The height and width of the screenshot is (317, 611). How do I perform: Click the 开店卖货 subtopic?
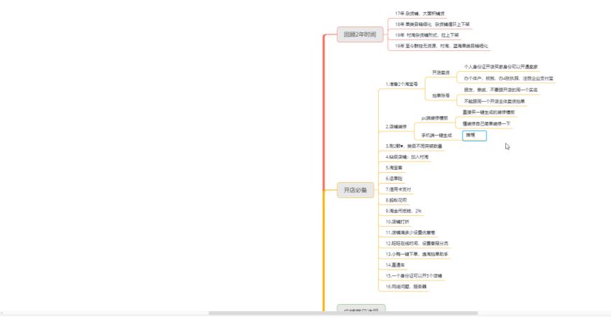(x=441, y=72)
